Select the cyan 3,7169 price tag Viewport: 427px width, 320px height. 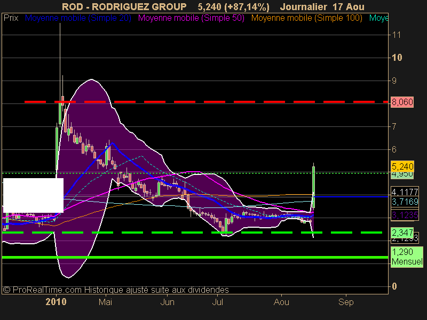405,202
